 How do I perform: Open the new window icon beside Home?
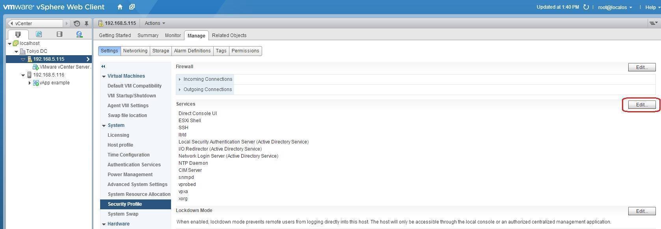[132, 7]
